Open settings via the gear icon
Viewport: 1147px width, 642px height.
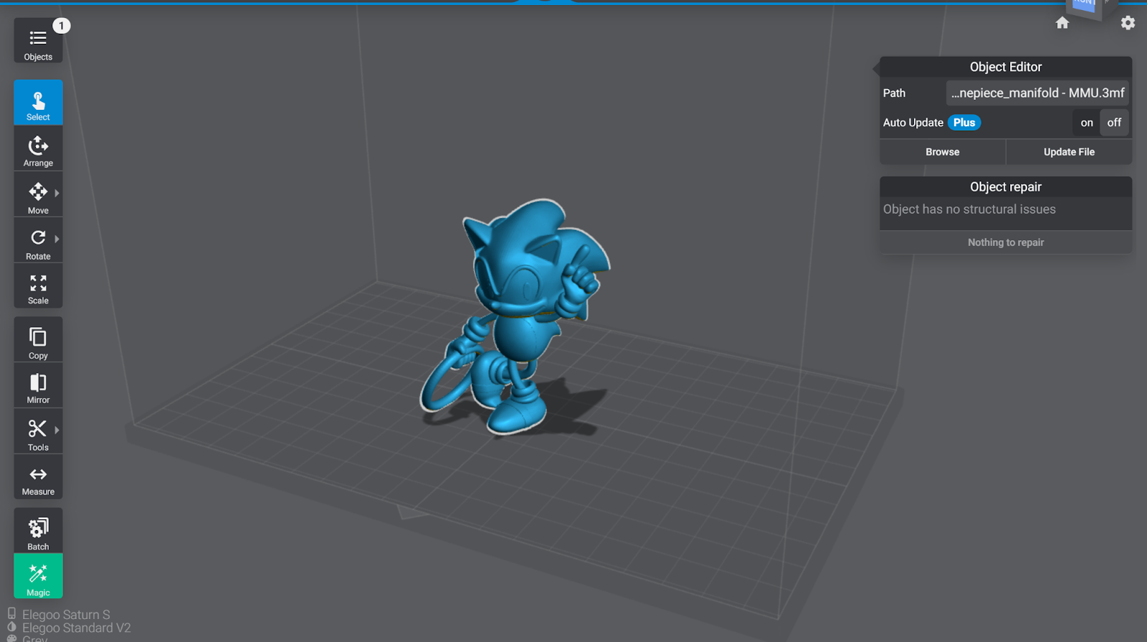1128,23
